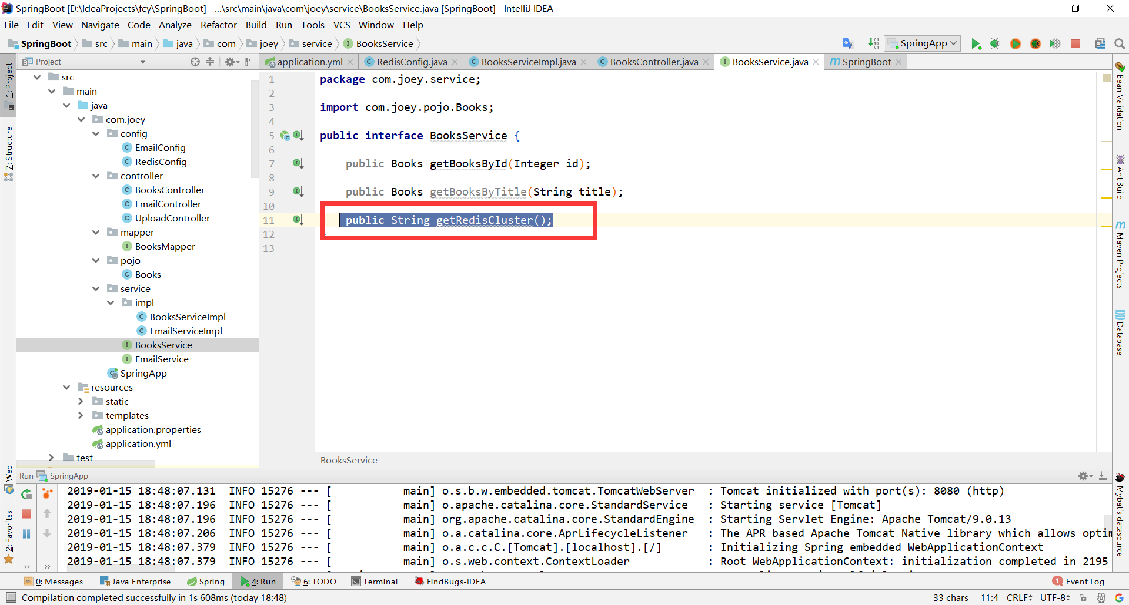Viewport: 1129px width, 605px height.
Task: Collapse the src folder
Action: [38, 77]
